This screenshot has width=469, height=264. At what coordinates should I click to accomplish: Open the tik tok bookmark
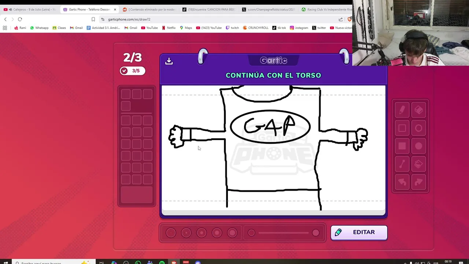coord(279,28)
